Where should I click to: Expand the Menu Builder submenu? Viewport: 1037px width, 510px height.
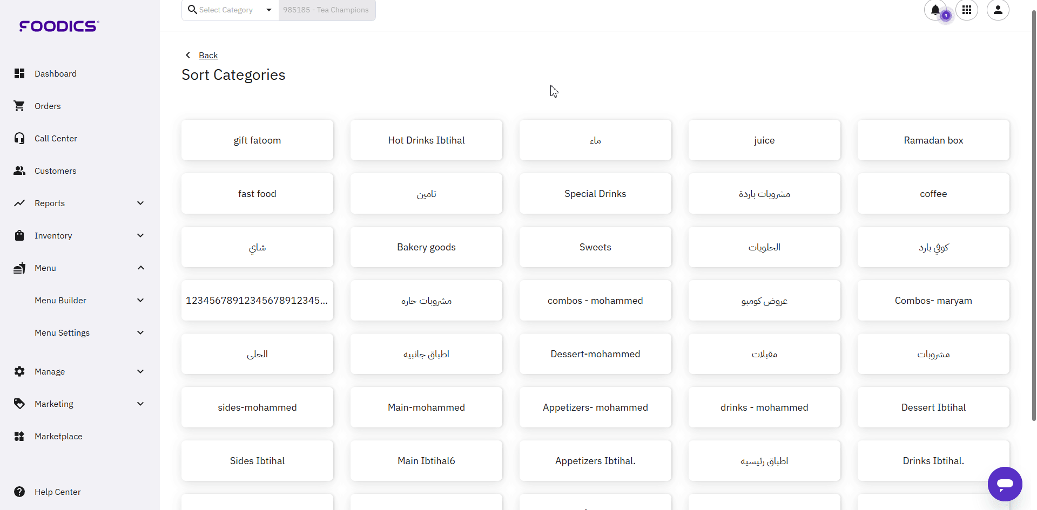coord(140,300)
